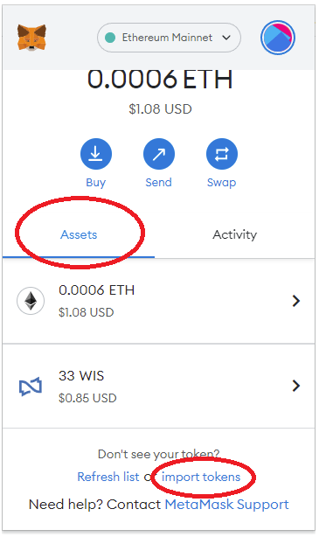This screenshot has height=537, width=319.
Task: Switch to the Assets tab
Action: point(79,235)
